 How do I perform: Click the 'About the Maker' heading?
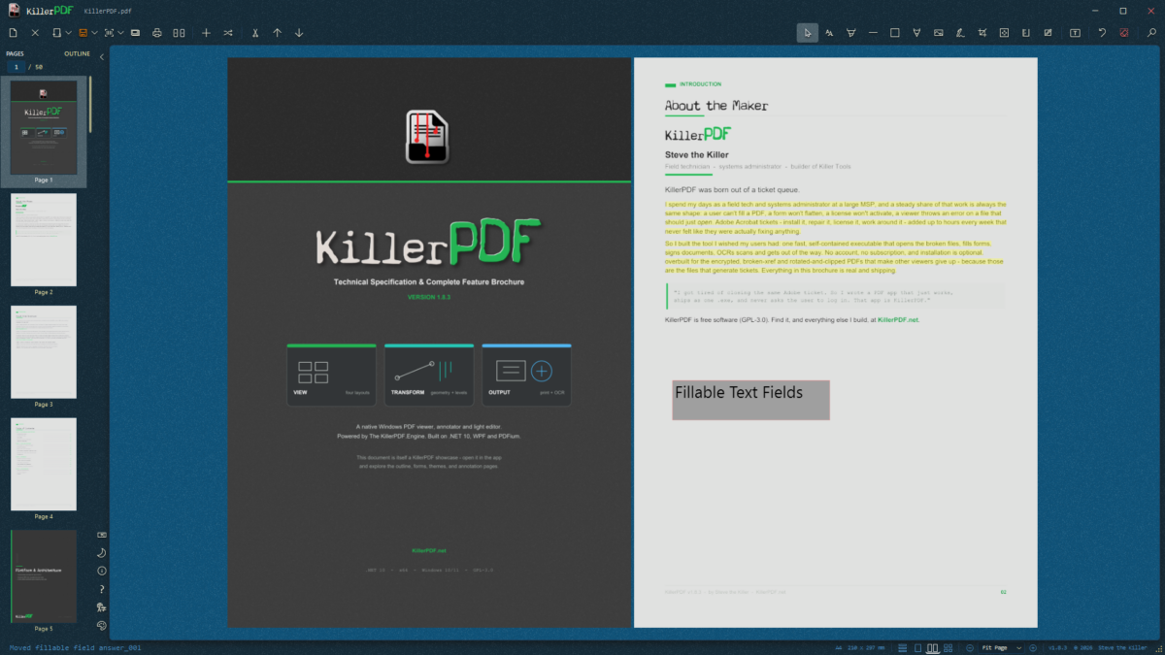pos(716,106)
